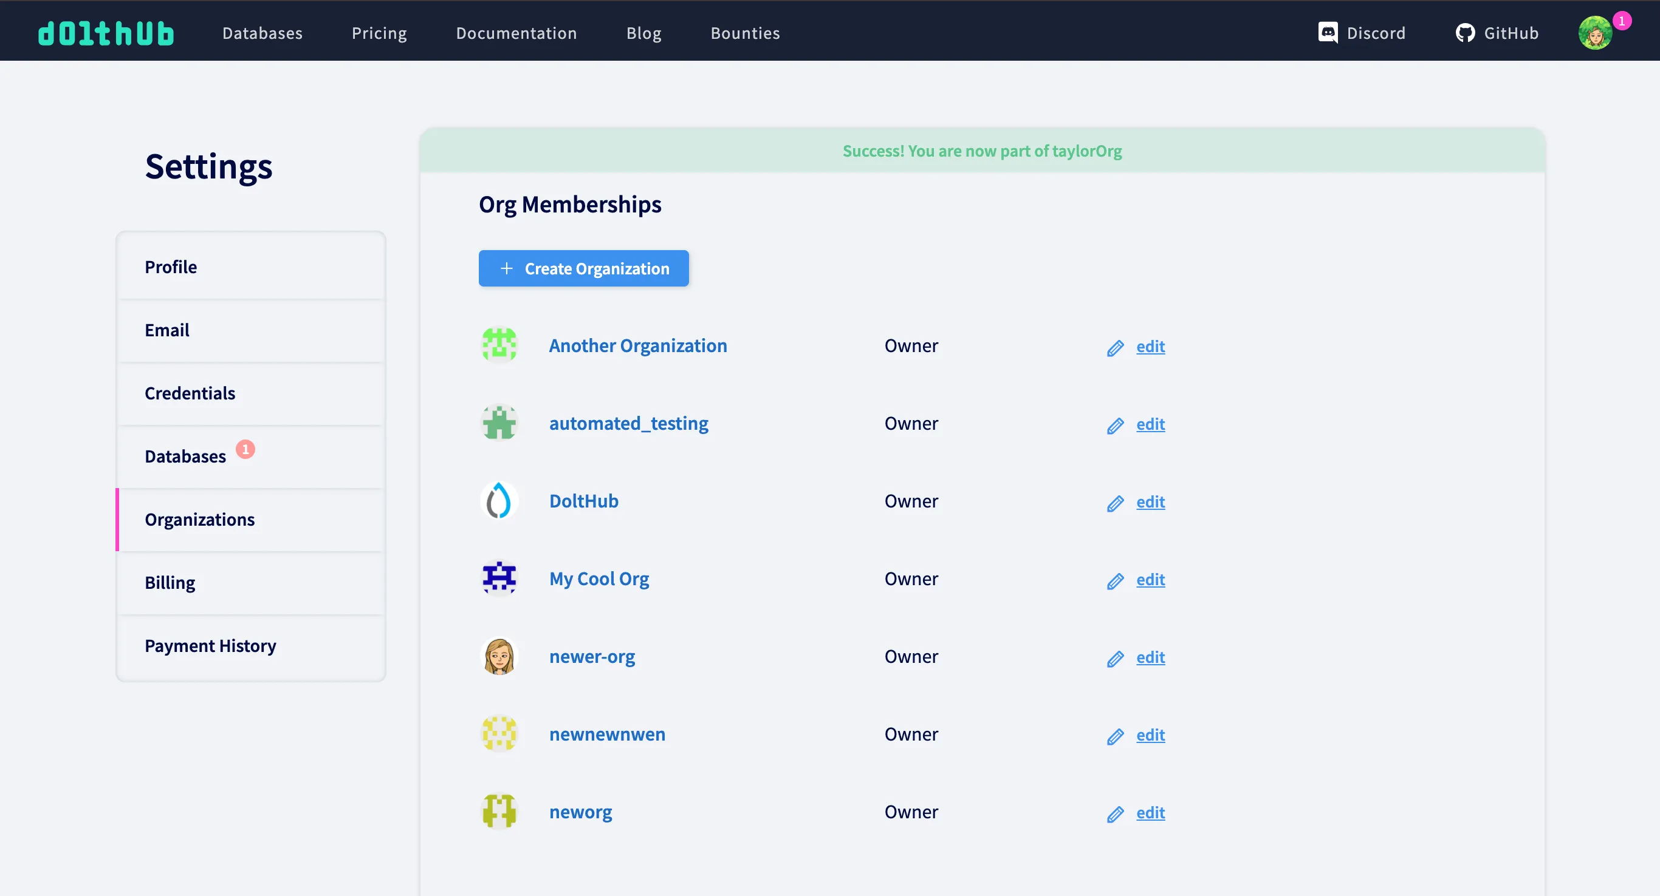Click the DoltHub org droplet logo
Image resolution: width=1660 pixels, height=896 pixels.
tap(499, 501)
